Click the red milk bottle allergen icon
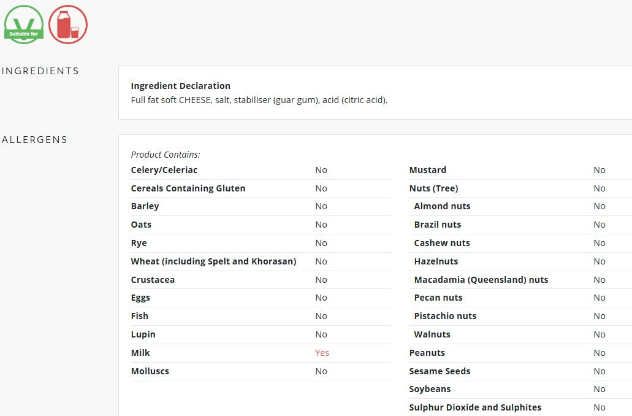The image size is (632, 416). (68, 24)
